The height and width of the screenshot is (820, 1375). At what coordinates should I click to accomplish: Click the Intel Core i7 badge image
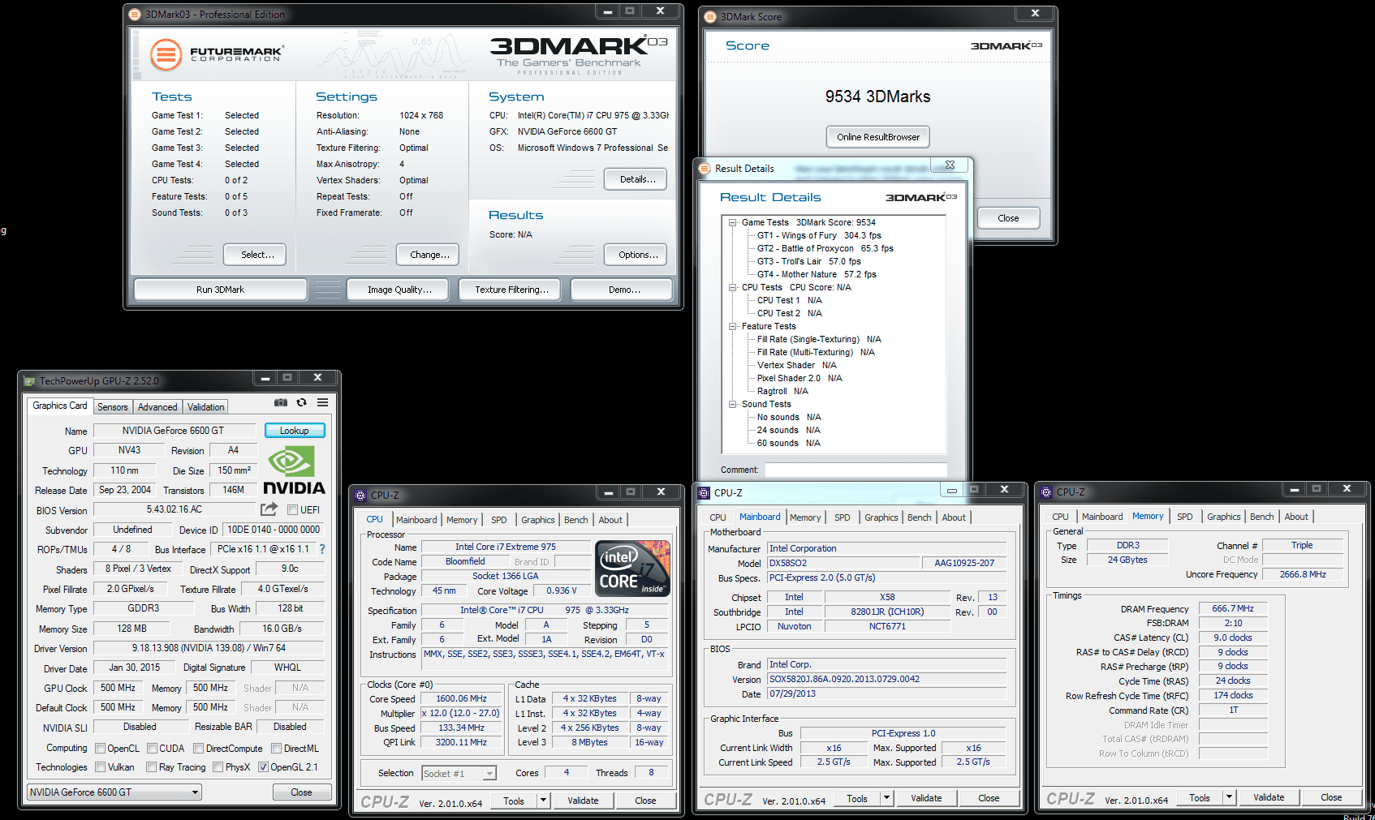pyautogui.click(x=632, y=569)
